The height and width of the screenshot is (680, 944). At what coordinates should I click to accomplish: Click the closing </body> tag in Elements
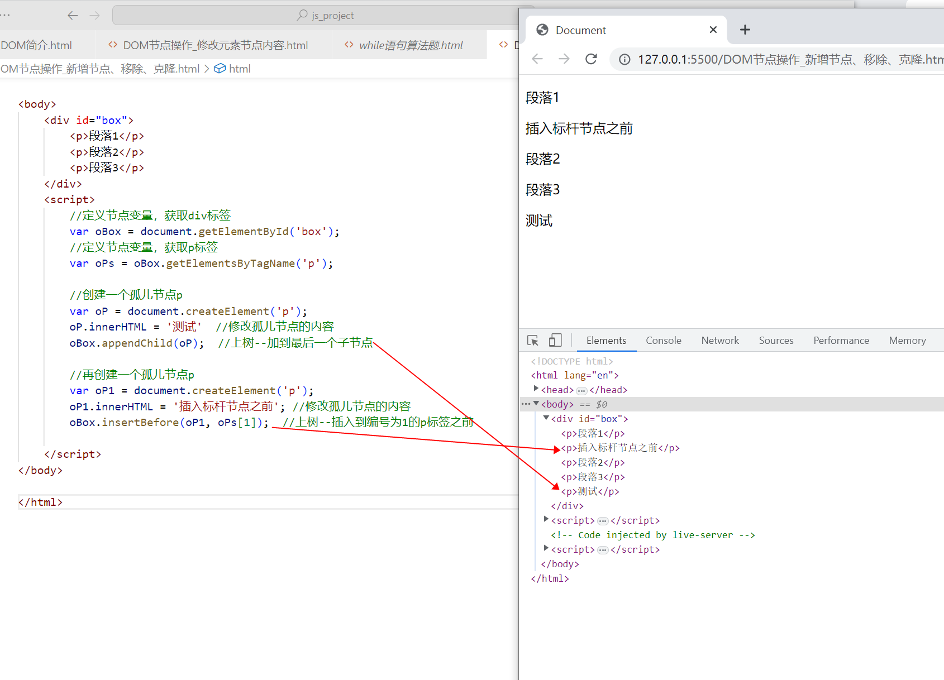(560, 564)
